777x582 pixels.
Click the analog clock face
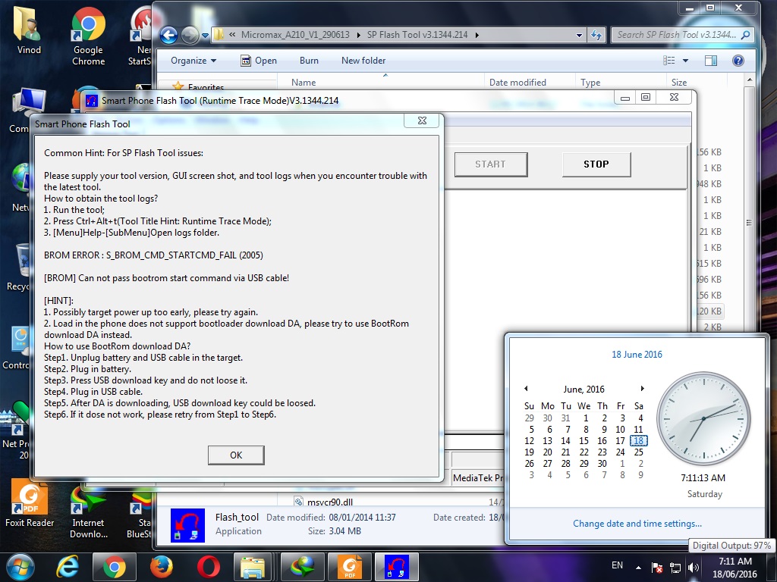(703, 418)
